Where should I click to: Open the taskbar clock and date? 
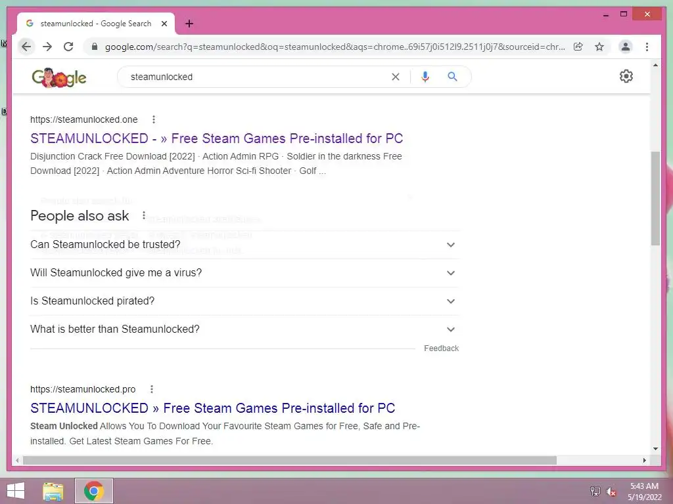[644, 492]
